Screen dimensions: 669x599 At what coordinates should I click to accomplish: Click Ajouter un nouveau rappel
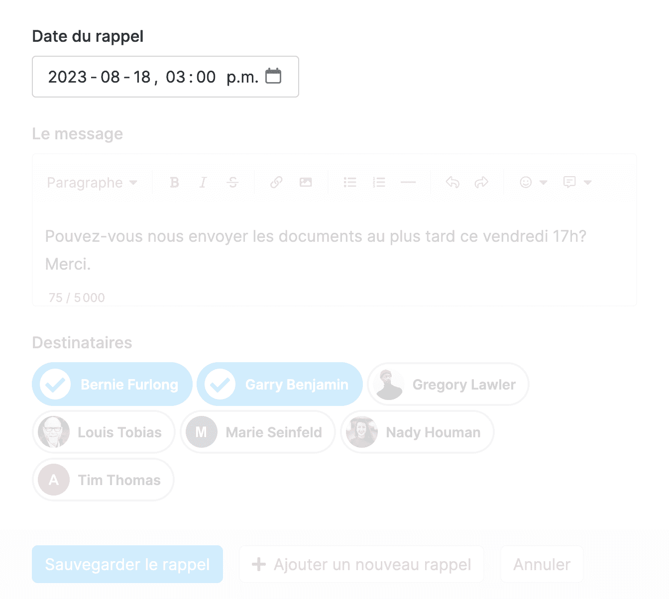pyautogui.click(x=361, y=564)
